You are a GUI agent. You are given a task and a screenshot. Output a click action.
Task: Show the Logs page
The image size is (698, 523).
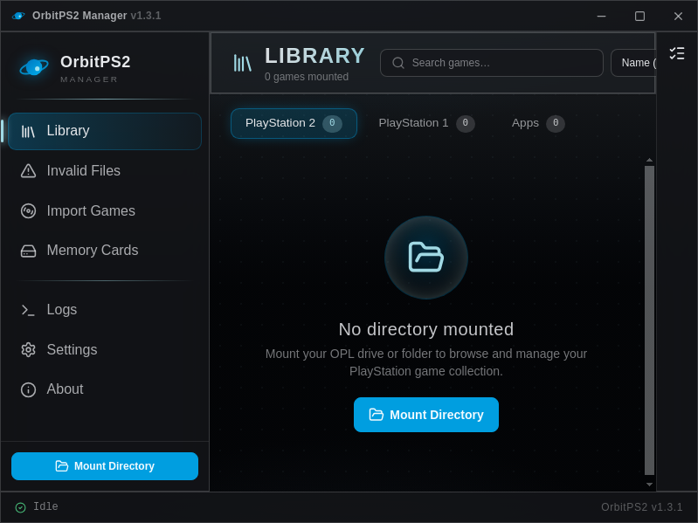click(105, 310)
